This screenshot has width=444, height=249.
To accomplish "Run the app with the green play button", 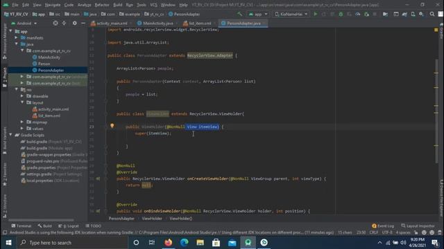I will (x=316, y=14).
